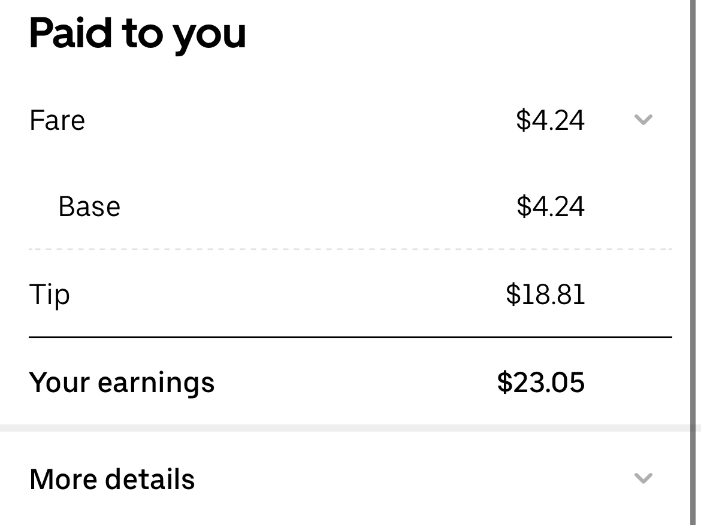Click the vertical scrollbar on right edge
The width and height of the screenshot is (701, 525).
[692, 239]
